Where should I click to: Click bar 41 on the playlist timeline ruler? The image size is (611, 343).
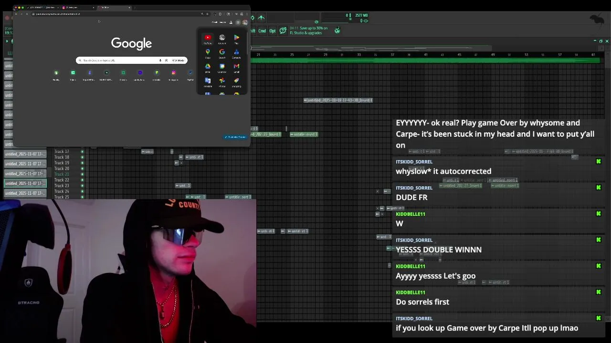click(426, 55)
